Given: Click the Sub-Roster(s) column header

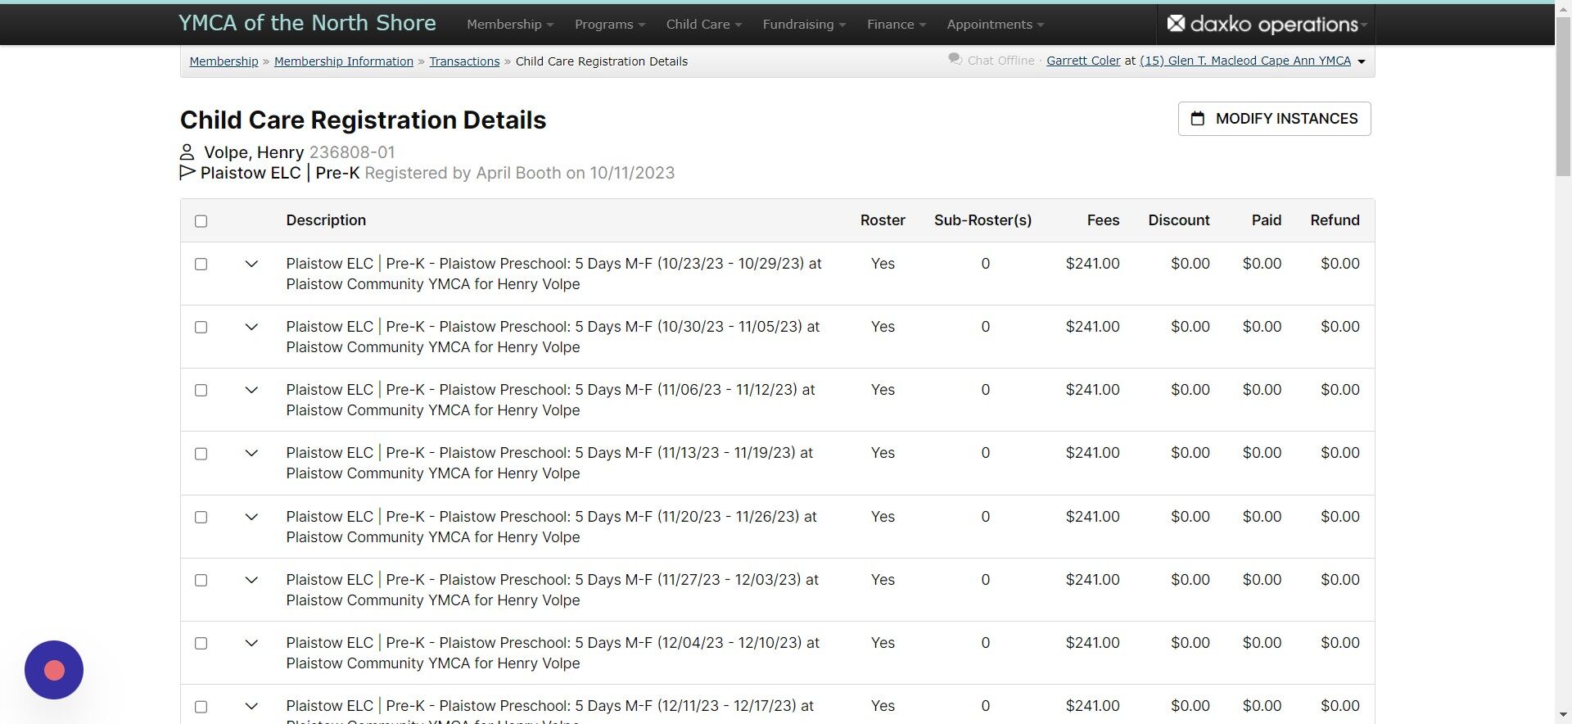Looking at the screenshot, I should coord(982,220).
